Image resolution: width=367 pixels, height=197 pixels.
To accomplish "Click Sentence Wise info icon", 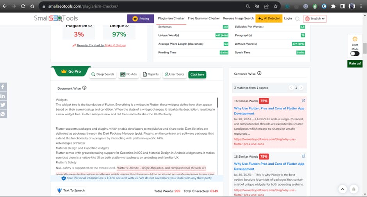I will [x=259, y=73].
